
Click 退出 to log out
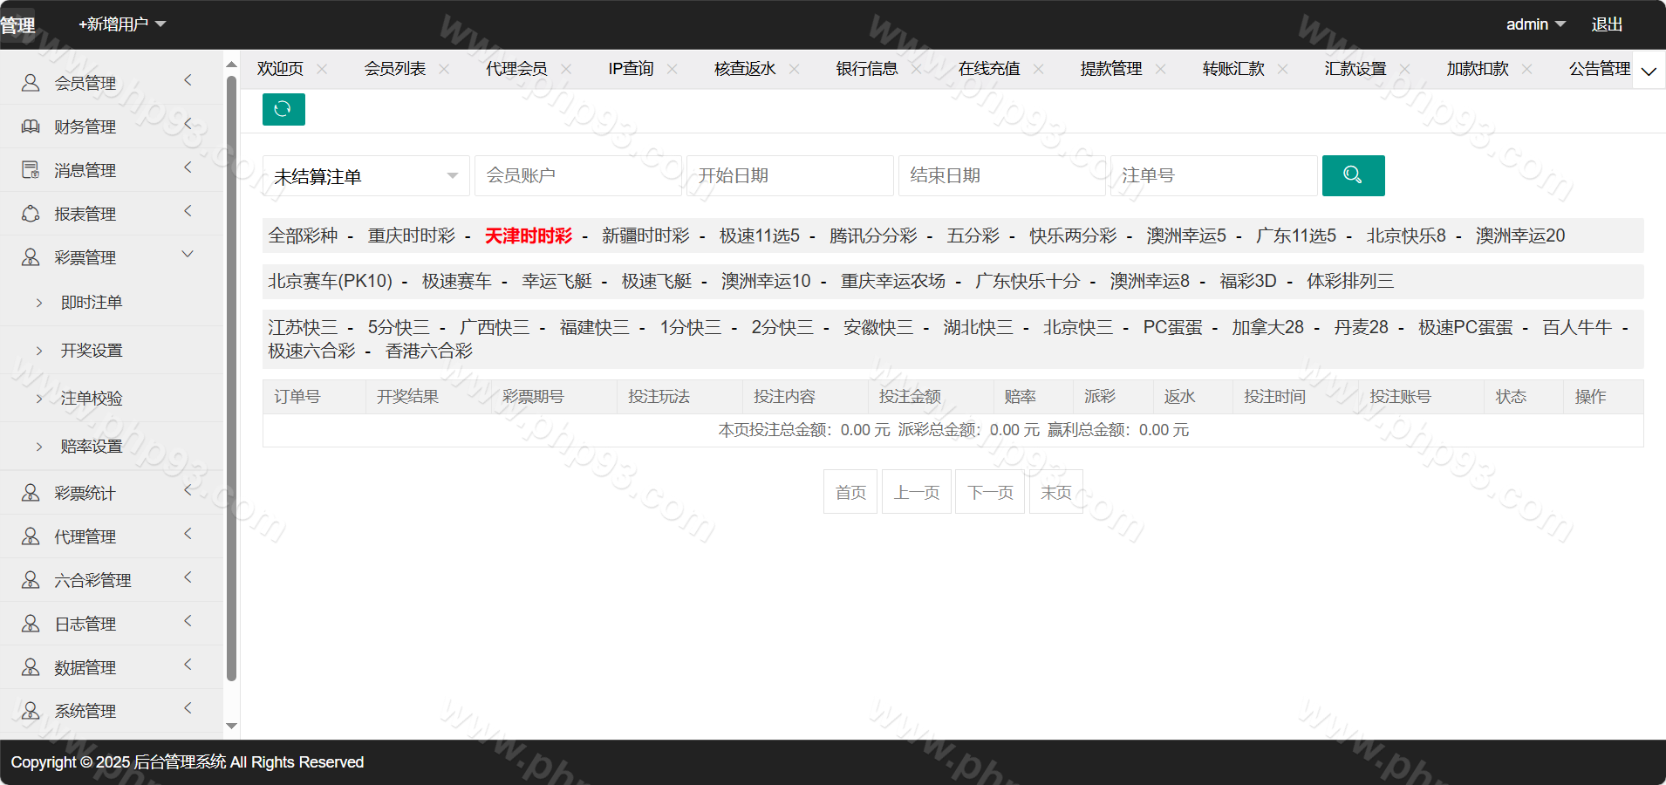(1607, 24)
